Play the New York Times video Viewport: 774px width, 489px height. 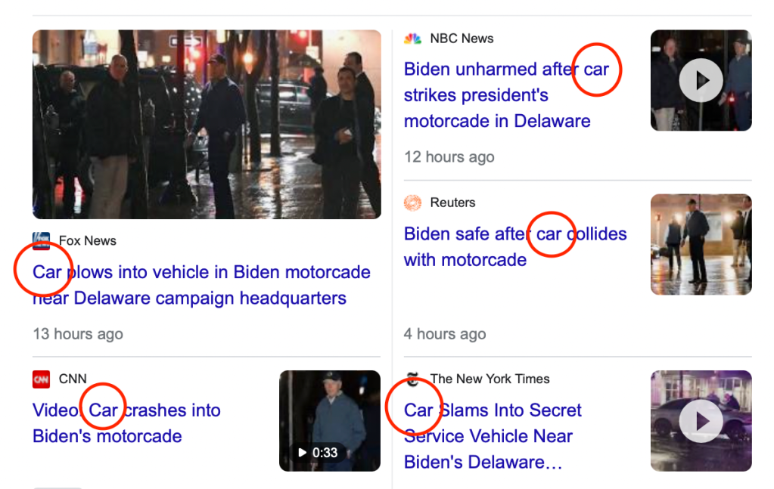click(701, 420)
